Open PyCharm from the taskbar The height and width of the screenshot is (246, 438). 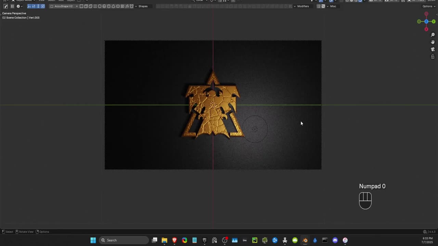pos(255,240)
